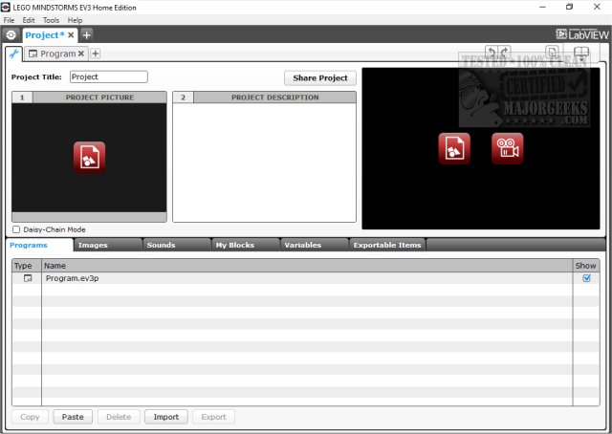Open the Edit menu
Viewport: 612px width, 434px height.
(29, 20)
